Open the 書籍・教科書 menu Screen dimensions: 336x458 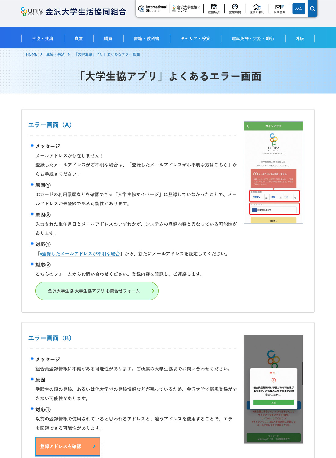(x=147, y=38)
